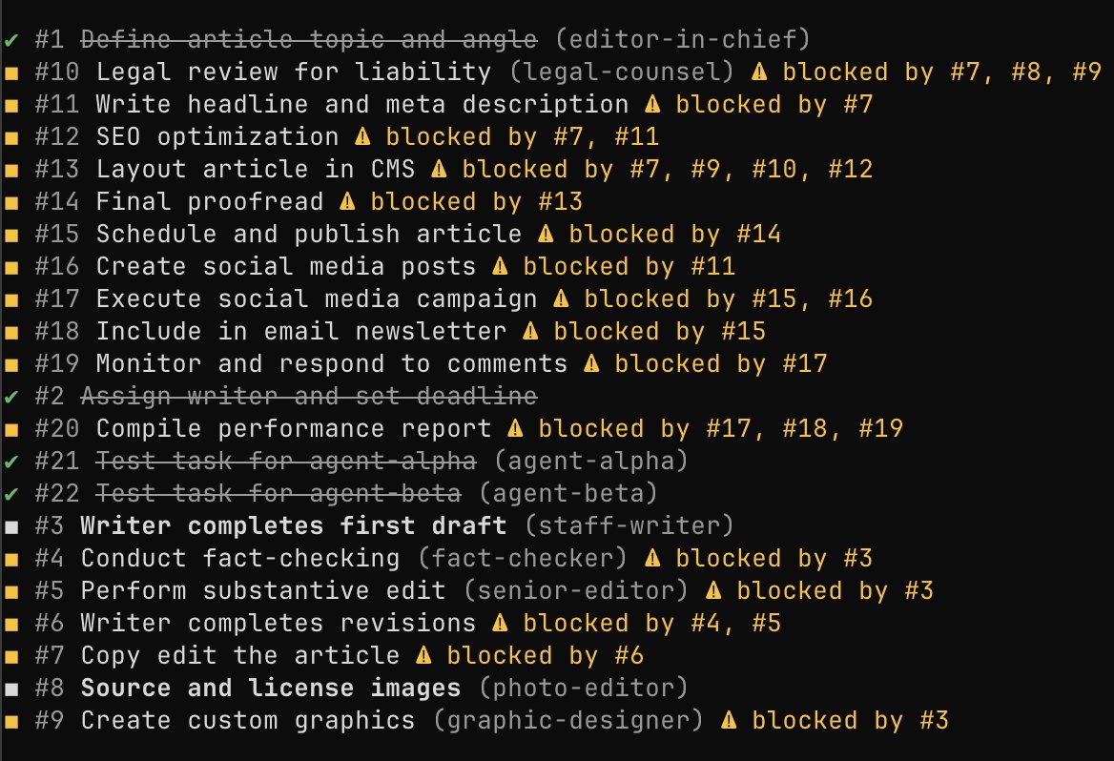The height and width of the screenshot is (761, 1114).
Task: Click the white status square for task #3
Action: (10, 526)
